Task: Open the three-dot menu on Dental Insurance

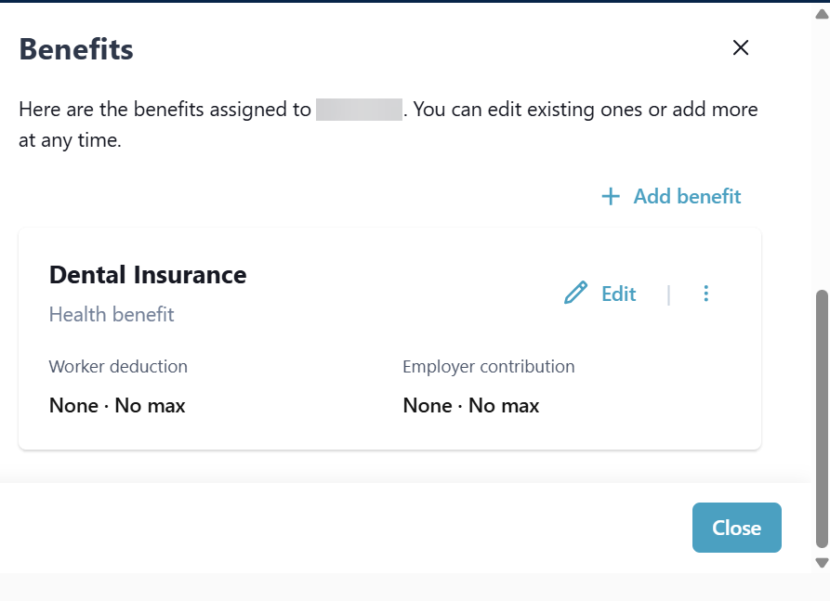Action: (x=706, y=294)
